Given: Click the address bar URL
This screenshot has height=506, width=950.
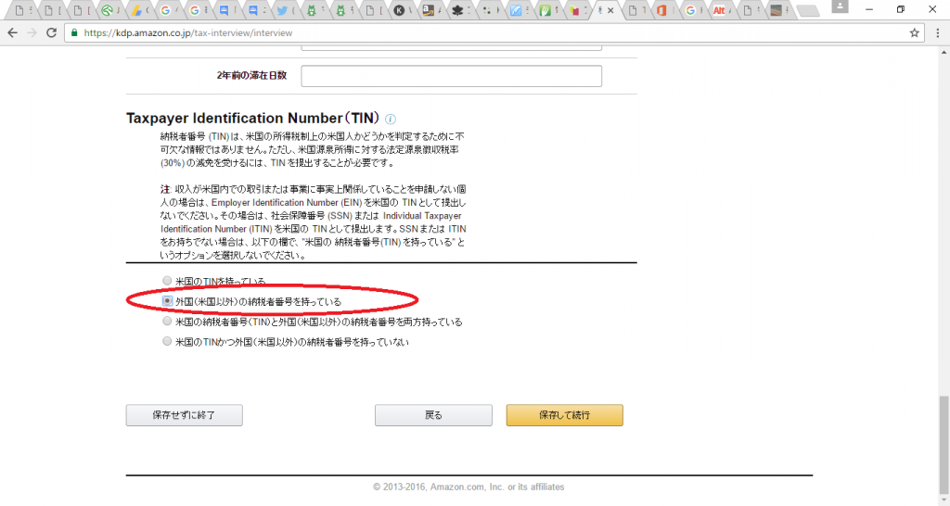Looking at the screenshot, I should point(187,32).
